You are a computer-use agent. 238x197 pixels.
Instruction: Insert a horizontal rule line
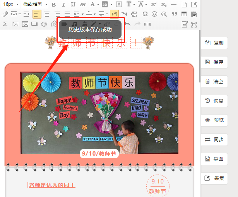point(174,5)
